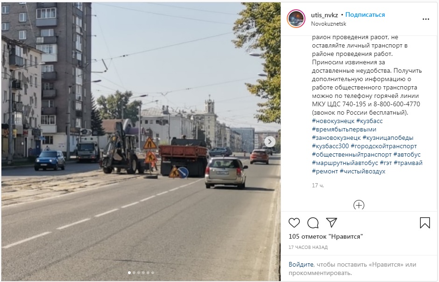Screen dimensions: 439x282
Task: Open the utis_nvkz profile avatar
Action: point(296,19)
